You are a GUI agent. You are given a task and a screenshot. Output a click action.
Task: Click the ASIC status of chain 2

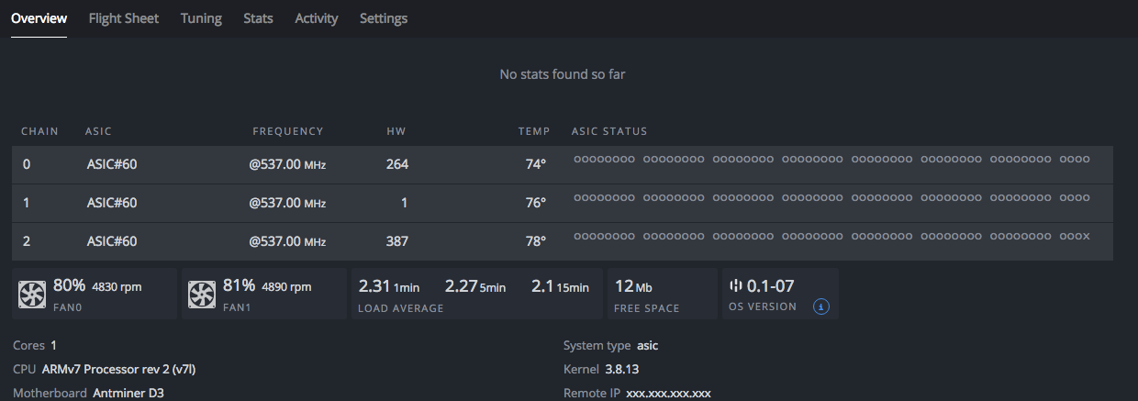pos(831,237)
